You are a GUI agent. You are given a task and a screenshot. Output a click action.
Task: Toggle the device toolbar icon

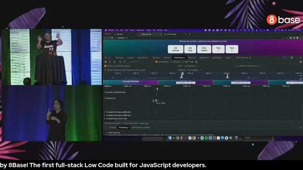(x=109, y=58)
